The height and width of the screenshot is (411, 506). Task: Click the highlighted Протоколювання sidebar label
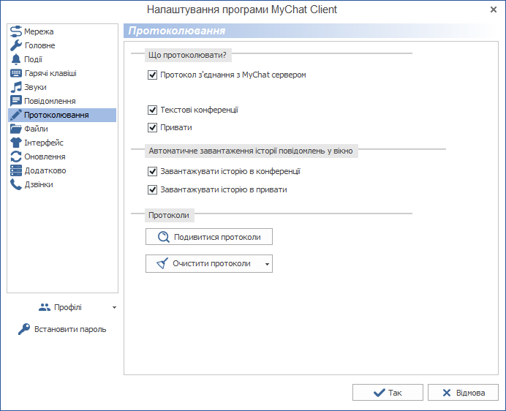pos(56,115)
